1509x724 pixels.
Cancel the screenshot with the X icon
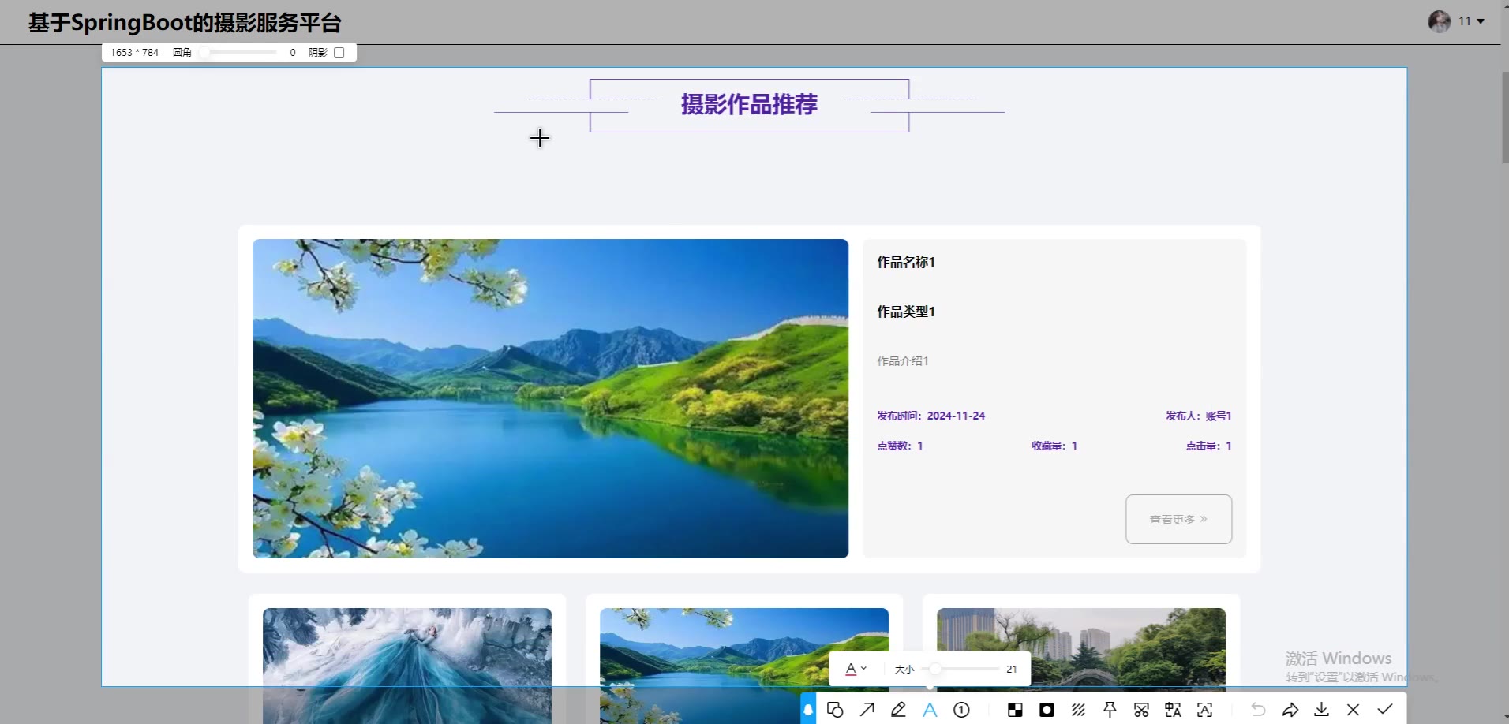point(1353,710)
